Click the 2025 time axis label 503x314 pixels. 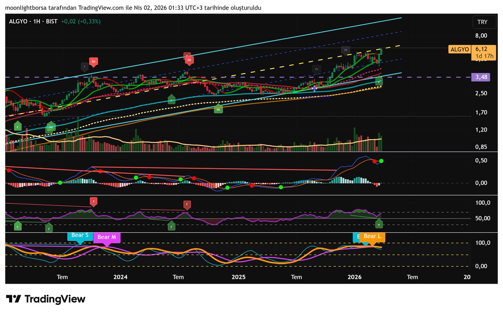pos(239,277)
